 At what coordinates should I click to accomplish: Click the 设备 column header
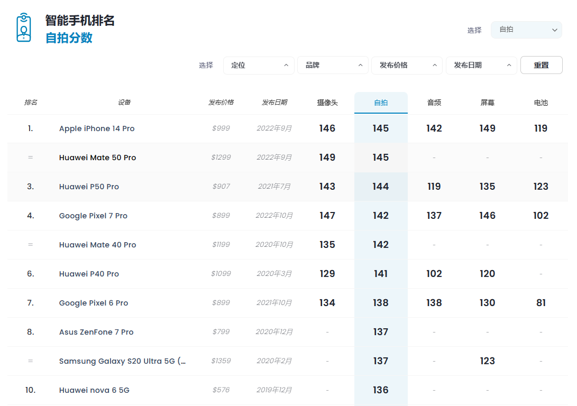124,102
